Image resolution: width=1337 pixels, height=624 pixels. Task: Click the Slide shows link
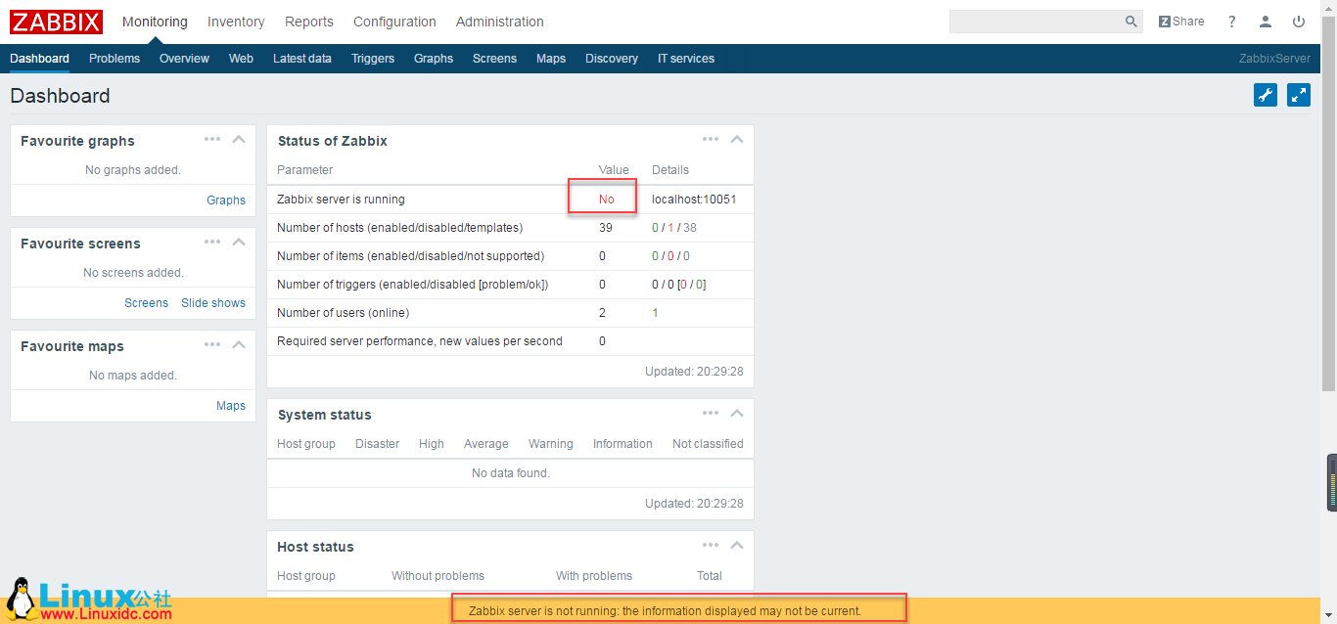[x=213, y=302]
